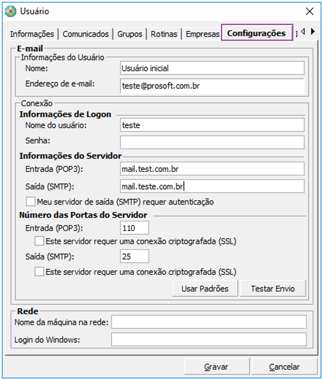
Task: Click the Usuário app icon in title bar
Action: pos(10,12)
